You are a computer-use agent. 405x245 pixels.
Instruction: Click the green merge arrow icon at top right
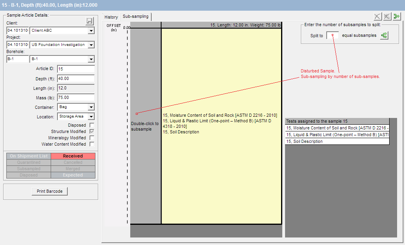[x=397, y=16]
